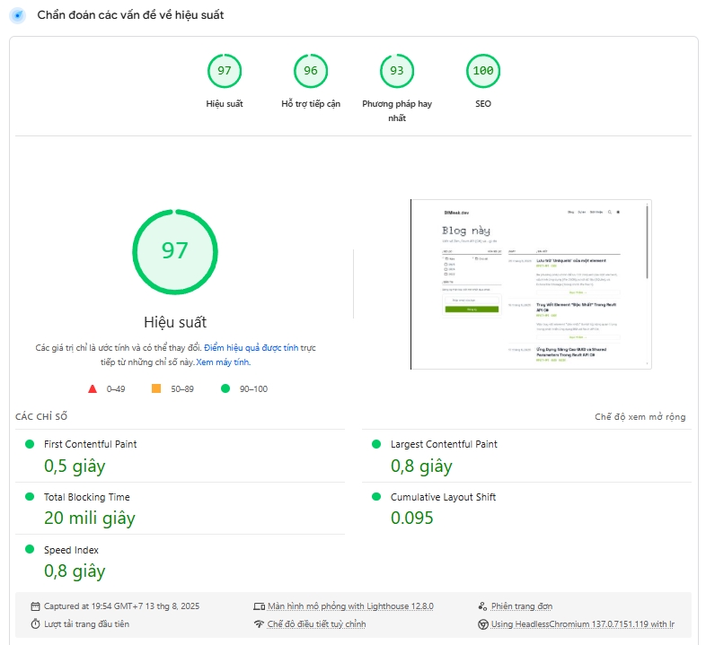Expand the Total Blocking Time metric
This screenshot has height=645, width=706.
point(86,497)
